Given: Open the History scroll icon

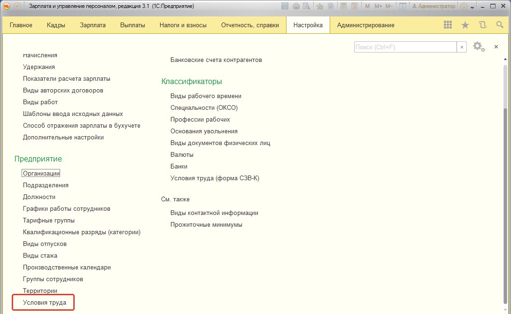Looking at the screenshot, I should click(483, 25).
